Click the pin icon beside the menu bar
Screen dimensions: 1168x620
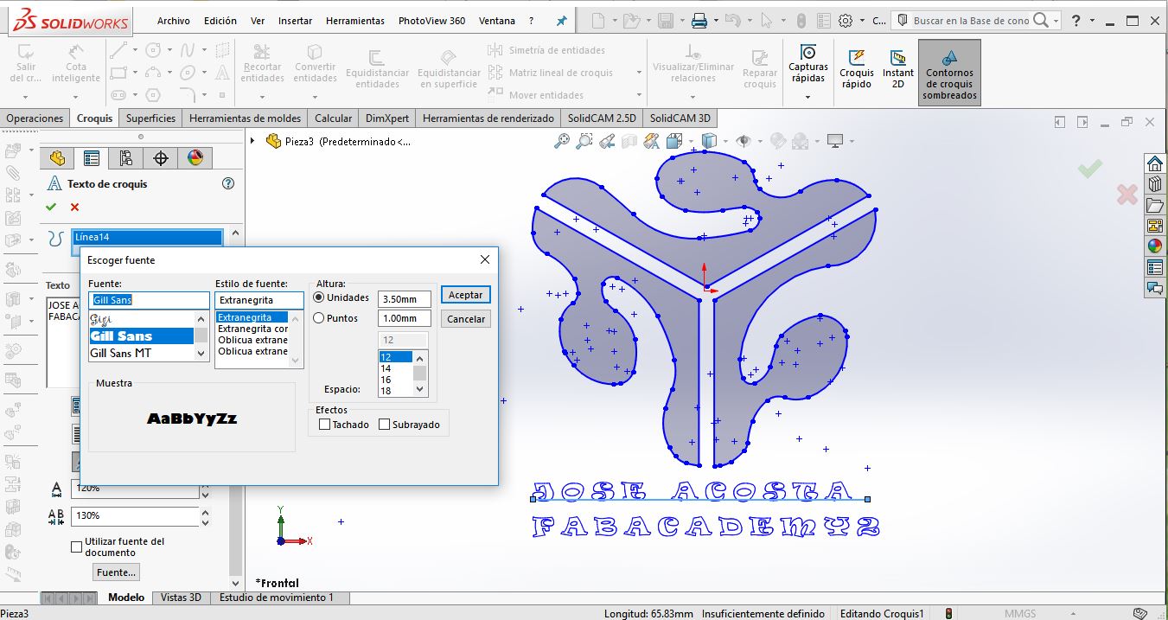click(562, 21)
